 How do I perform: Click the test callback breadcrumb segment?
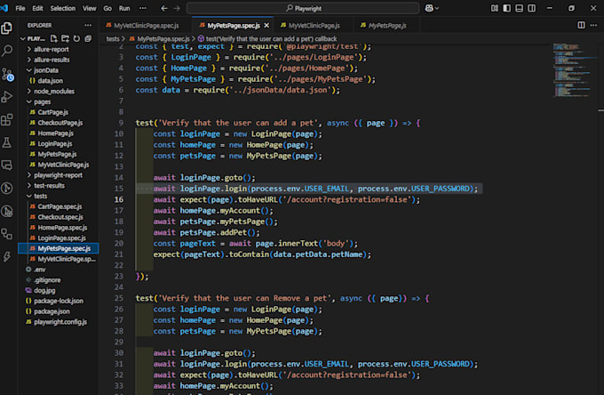[267, 39]
